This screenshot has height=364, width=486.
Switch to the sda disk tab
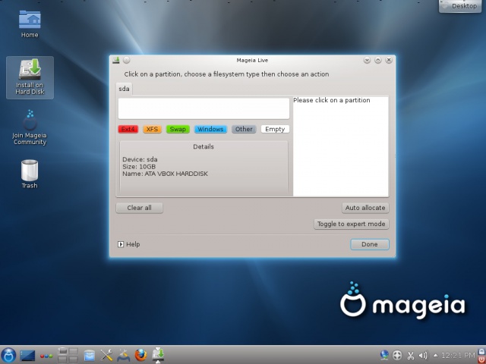[124, 89]
